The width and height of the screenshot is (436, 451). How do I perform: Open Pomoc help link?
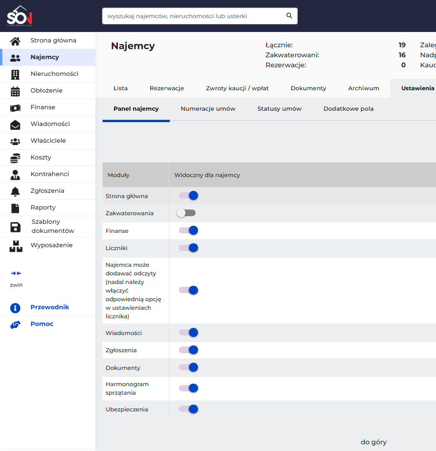[42, 324]
